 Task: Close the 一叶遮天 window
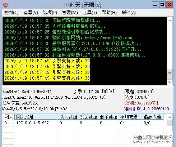click(170, 5)
